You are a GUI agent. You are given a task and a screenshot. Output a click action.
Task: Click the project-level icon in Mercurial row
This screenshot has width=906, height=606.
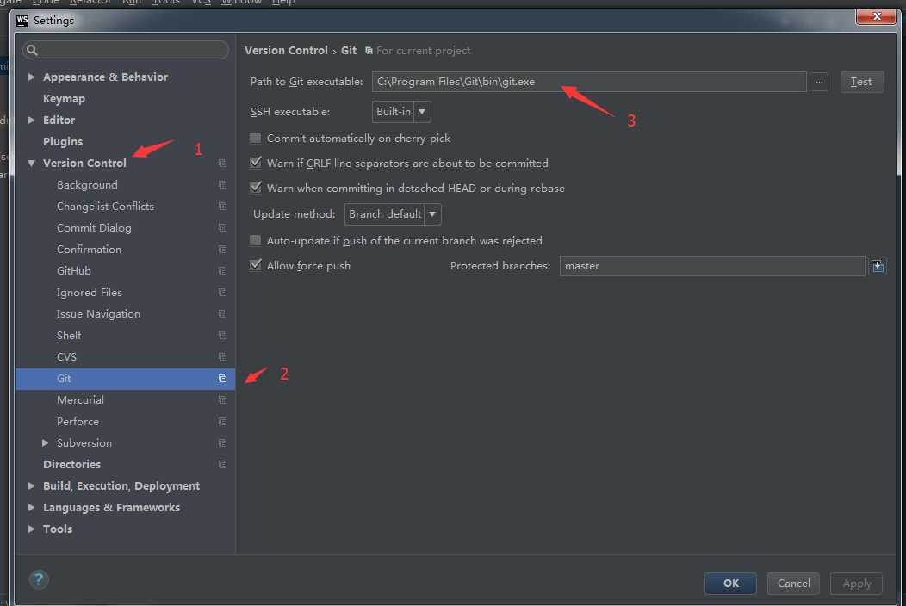[222, 399]
